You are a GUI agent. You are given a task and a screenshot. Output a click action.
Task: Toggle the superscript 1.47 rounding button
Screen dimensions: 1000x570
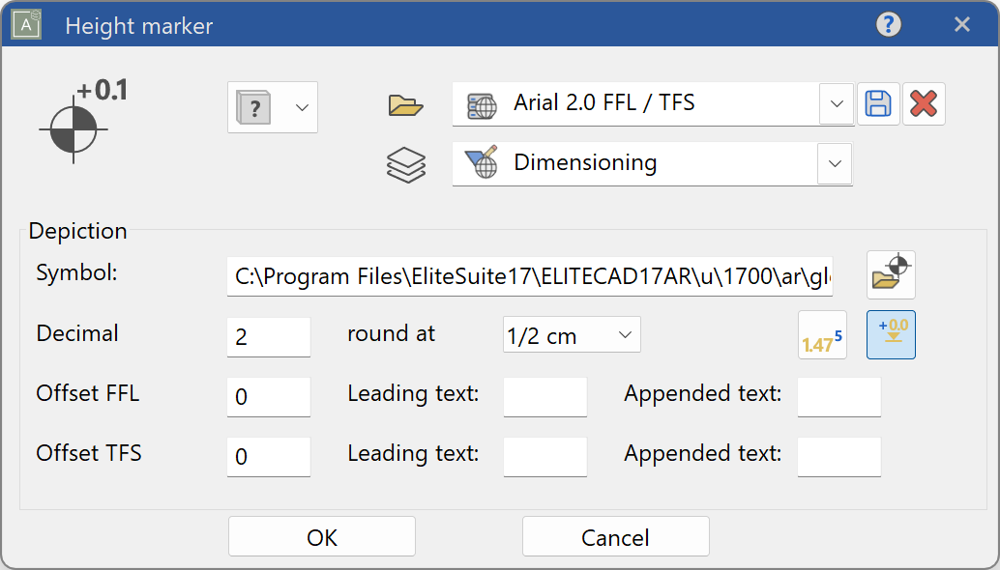point(822,335)
